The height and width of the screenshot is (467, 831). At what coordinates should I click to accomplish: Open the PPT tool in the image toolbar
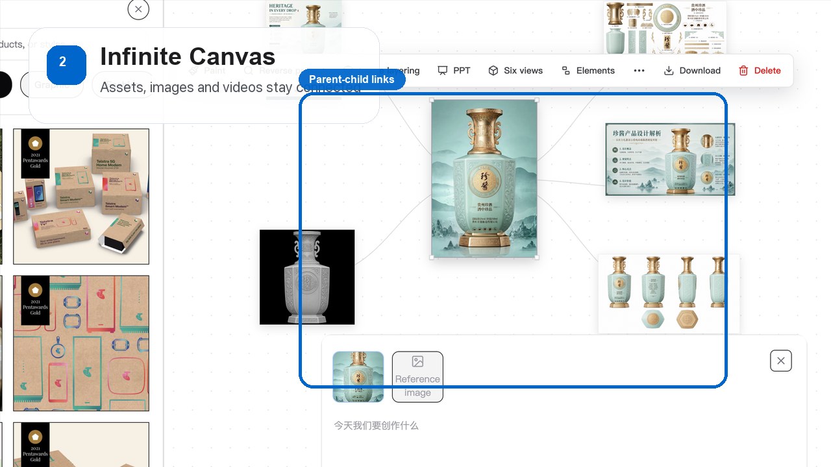(x=454, y=71)
